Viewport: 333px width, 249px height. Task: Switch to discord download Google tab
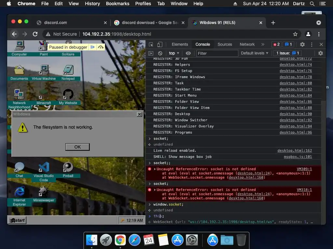click(150, 23)
